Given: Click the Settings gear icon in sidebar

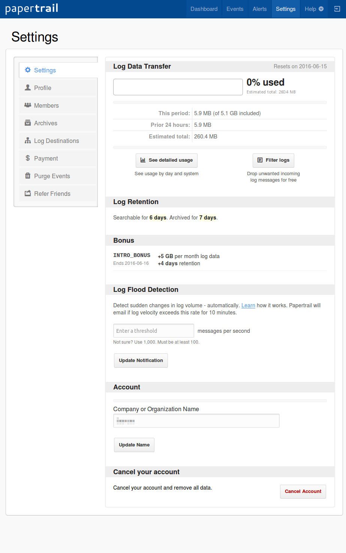Looking at the screenshot, I should pos(28,70).
